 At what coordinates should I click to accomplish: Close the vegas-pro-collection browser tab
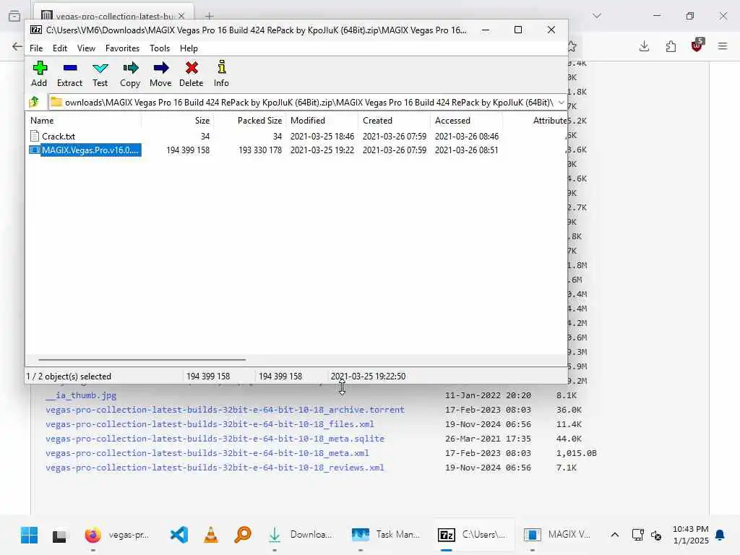click(x=181, y=16)
